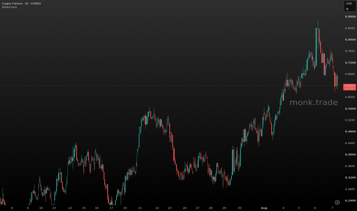Click the 6.4000 price axis label
Viewport: 357px width, 211px height.
350,155
